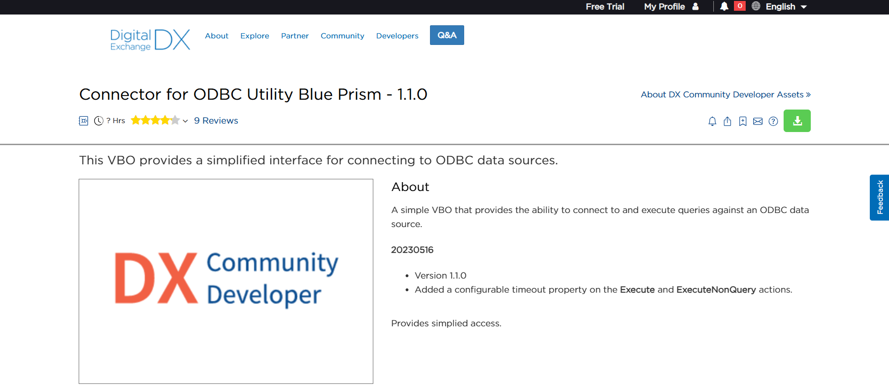
Task: Click the envelope email icon
Action: point(757,121)
